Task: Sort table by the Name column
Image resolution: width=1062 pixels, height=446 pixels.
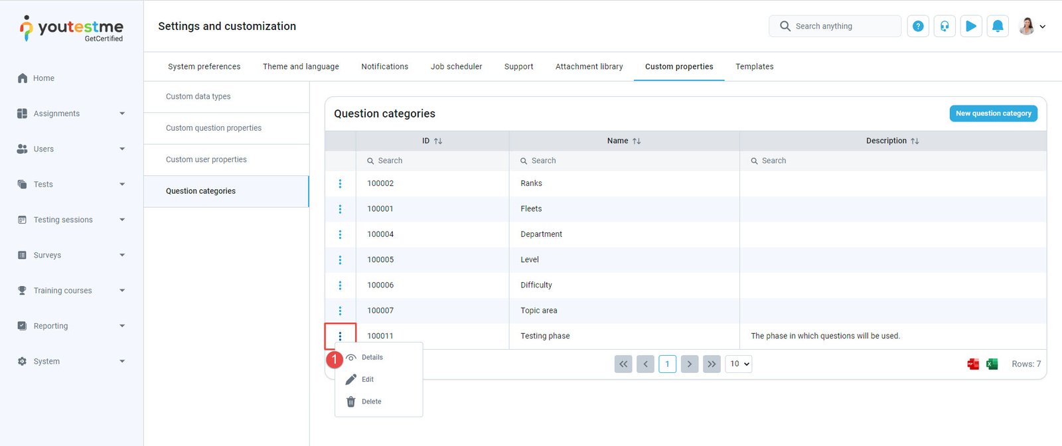Action: point(624,141)
